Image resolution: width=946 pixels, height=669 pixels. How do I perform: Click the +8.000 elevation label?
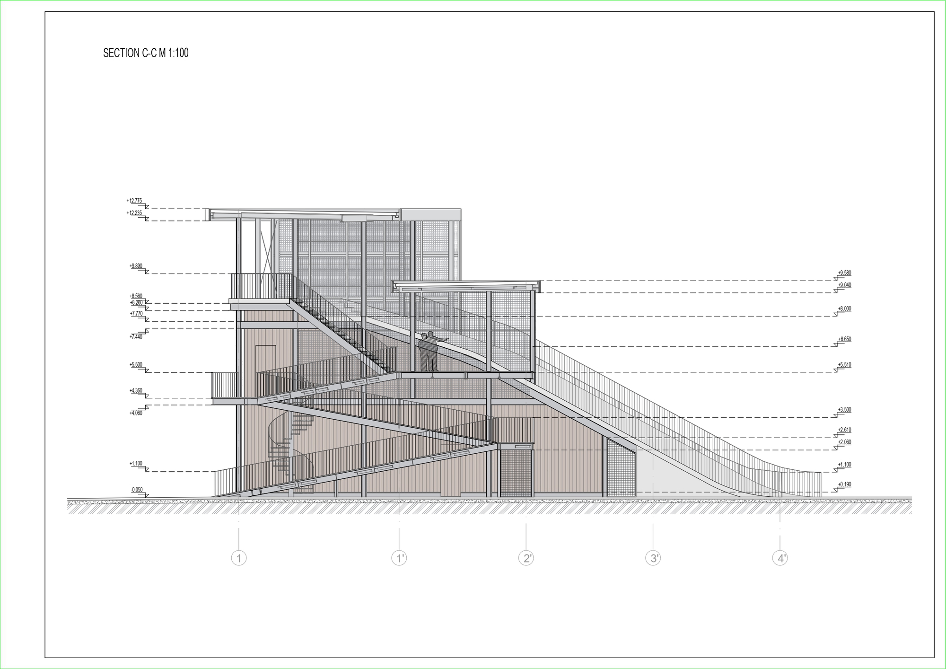[844, 309]
